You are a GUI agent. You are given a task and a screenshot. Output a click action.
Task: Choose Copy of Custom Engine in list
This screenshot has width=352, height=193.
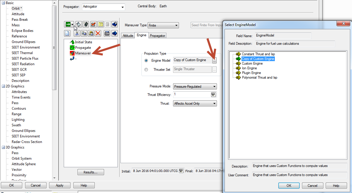255,59
